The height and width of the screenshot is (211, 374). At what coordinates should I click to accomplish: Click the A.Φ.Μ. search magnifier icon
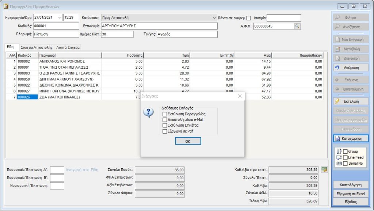coord(297,26)
